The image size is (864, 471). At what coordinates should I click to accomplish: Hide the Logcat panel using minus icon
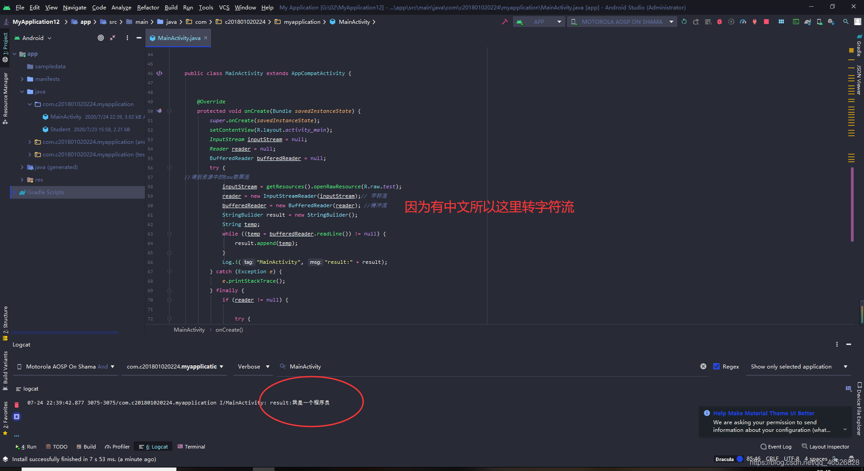(849, 344)
